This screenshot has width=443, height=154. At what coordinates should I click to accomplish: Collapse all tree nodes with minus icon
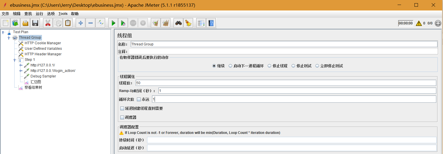tap(91, 23)
